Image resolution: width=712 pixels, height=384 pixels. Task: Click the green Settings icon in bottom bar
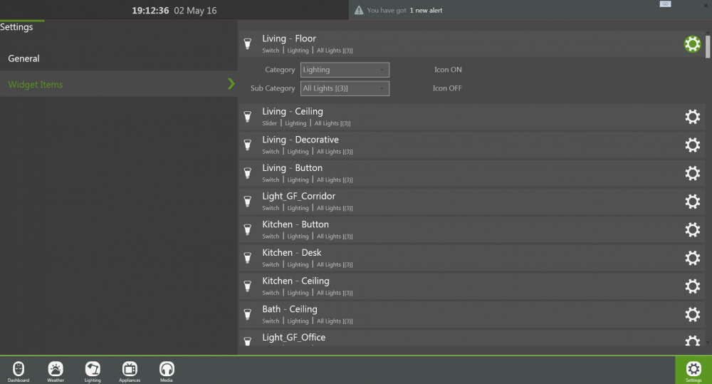[x=693, y=369]
